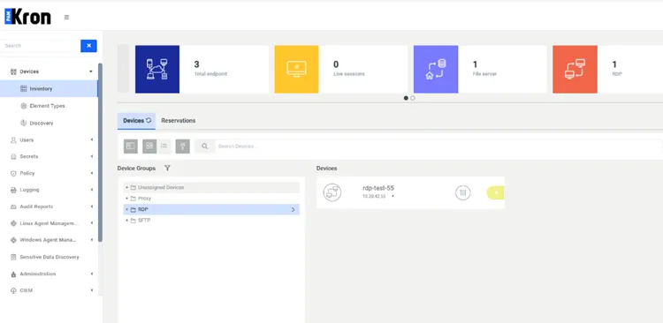
Task: Click the Devices grid icon in sidebar
Action: (x=13, y=71)
